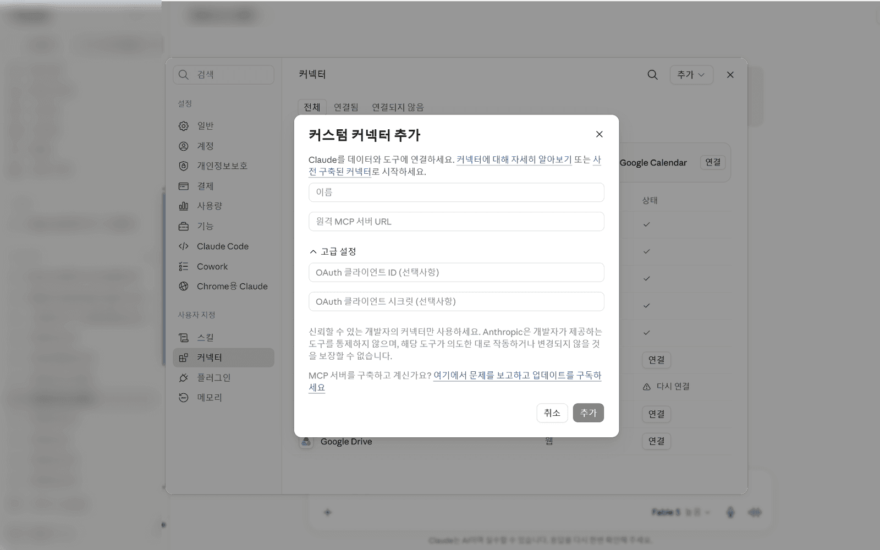880x550 pixels.
Task: Open 커넥터에 대해 자세히 알아보기 link
Action: tap(514, 159)
